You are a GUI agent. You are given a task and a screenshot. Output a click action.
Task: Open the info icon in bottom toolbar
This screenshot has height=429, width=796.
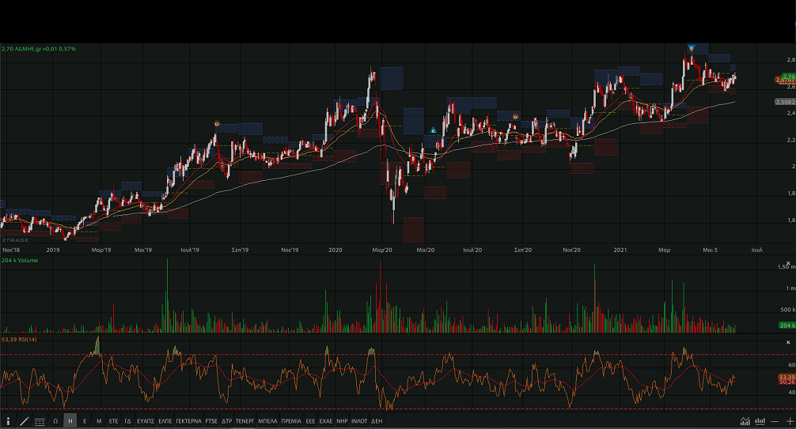8,422
